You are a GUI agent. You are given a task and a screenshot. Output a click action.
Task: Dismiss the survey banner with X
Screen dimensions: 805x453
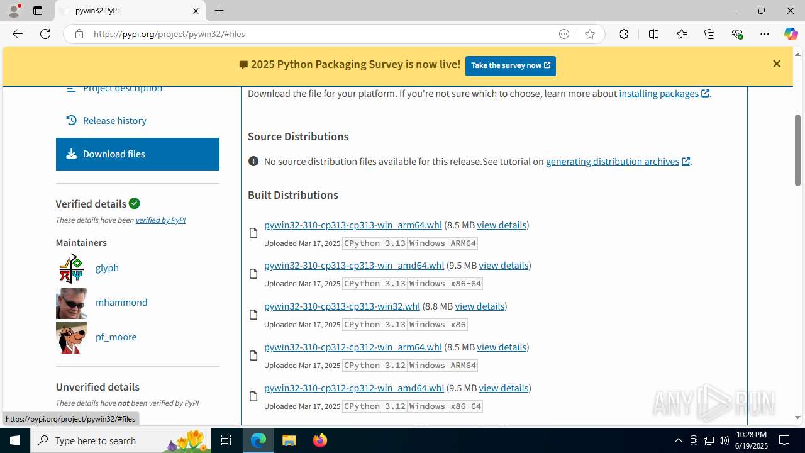[777, 64]
